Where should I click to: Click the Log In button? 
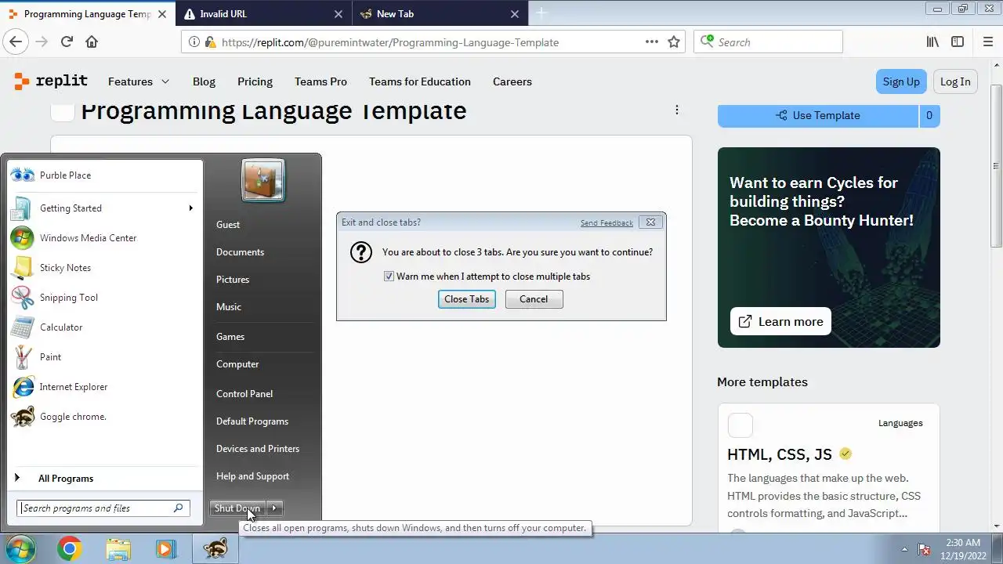tap(955, 81)
